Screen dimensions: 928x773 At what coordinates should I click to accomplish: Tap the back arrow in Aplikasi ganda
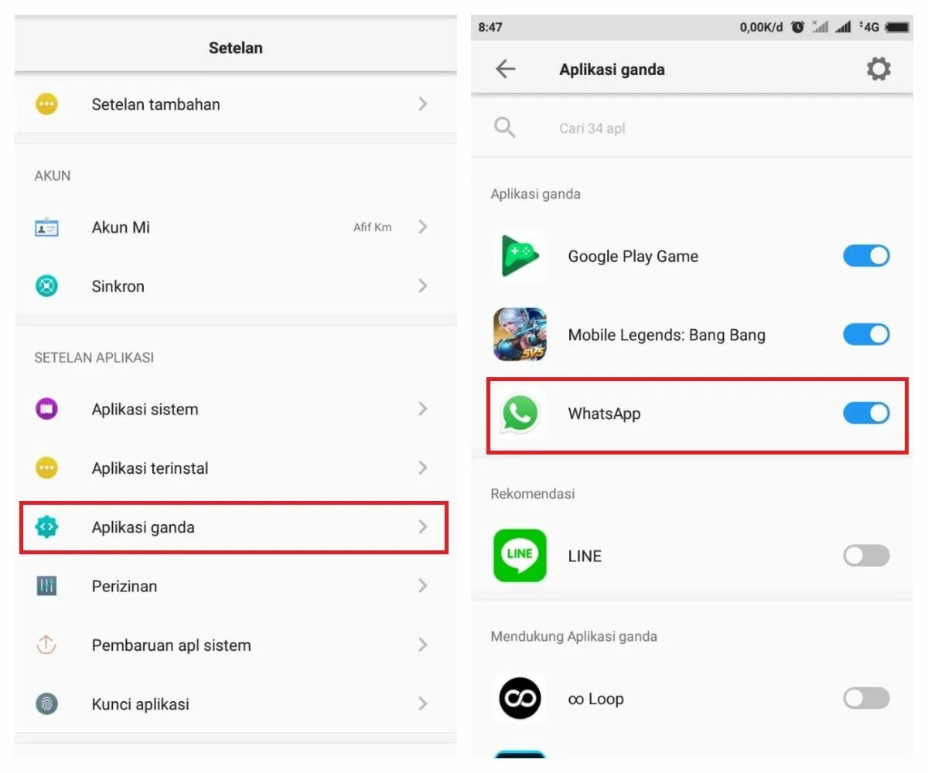[x=505, y=69]
